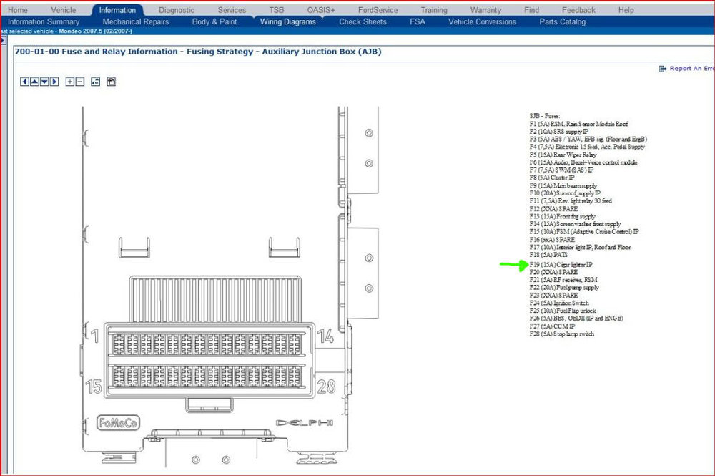715x476 pixels.
Task: Pan diagram right with arrow icon
Action: [55, 82]
